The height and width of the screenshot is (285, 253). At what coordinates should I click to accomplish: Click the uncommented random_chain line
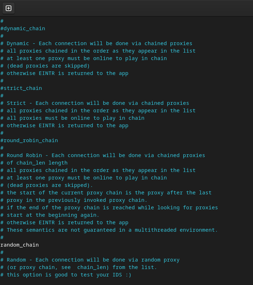(20, 245)
